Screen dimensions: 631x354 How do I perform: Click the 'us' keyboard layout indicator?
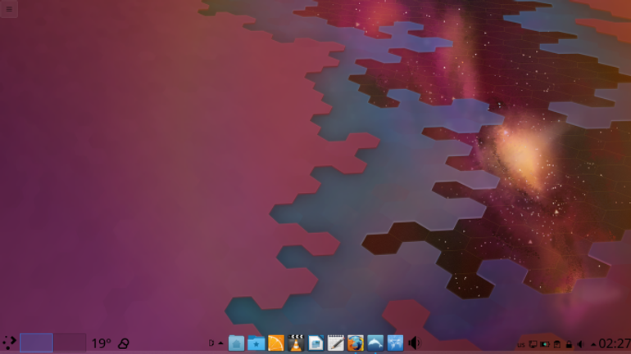coord(520,344)
